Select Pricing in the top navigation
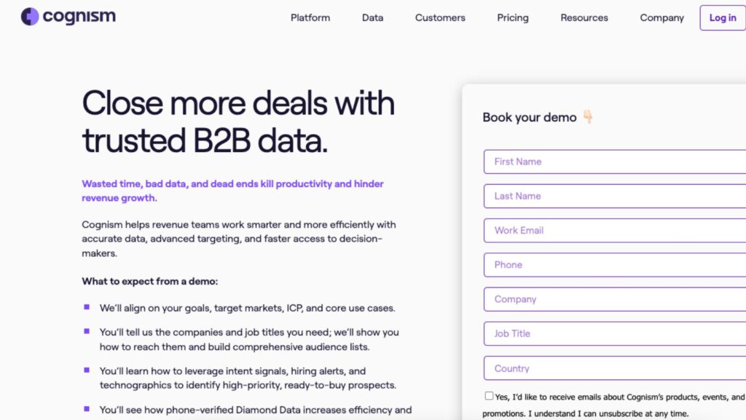Screen dimensions: 746x420 tap(513, 17)
